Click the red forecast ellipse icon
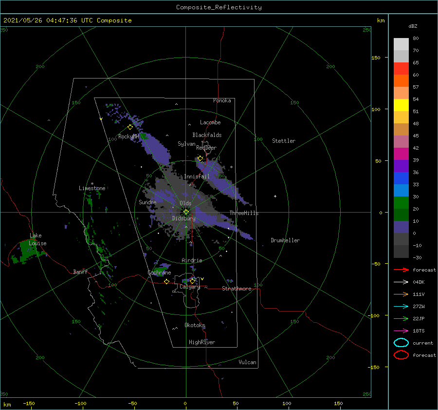This screenshot has width=438, height=410. coord(401,355)
